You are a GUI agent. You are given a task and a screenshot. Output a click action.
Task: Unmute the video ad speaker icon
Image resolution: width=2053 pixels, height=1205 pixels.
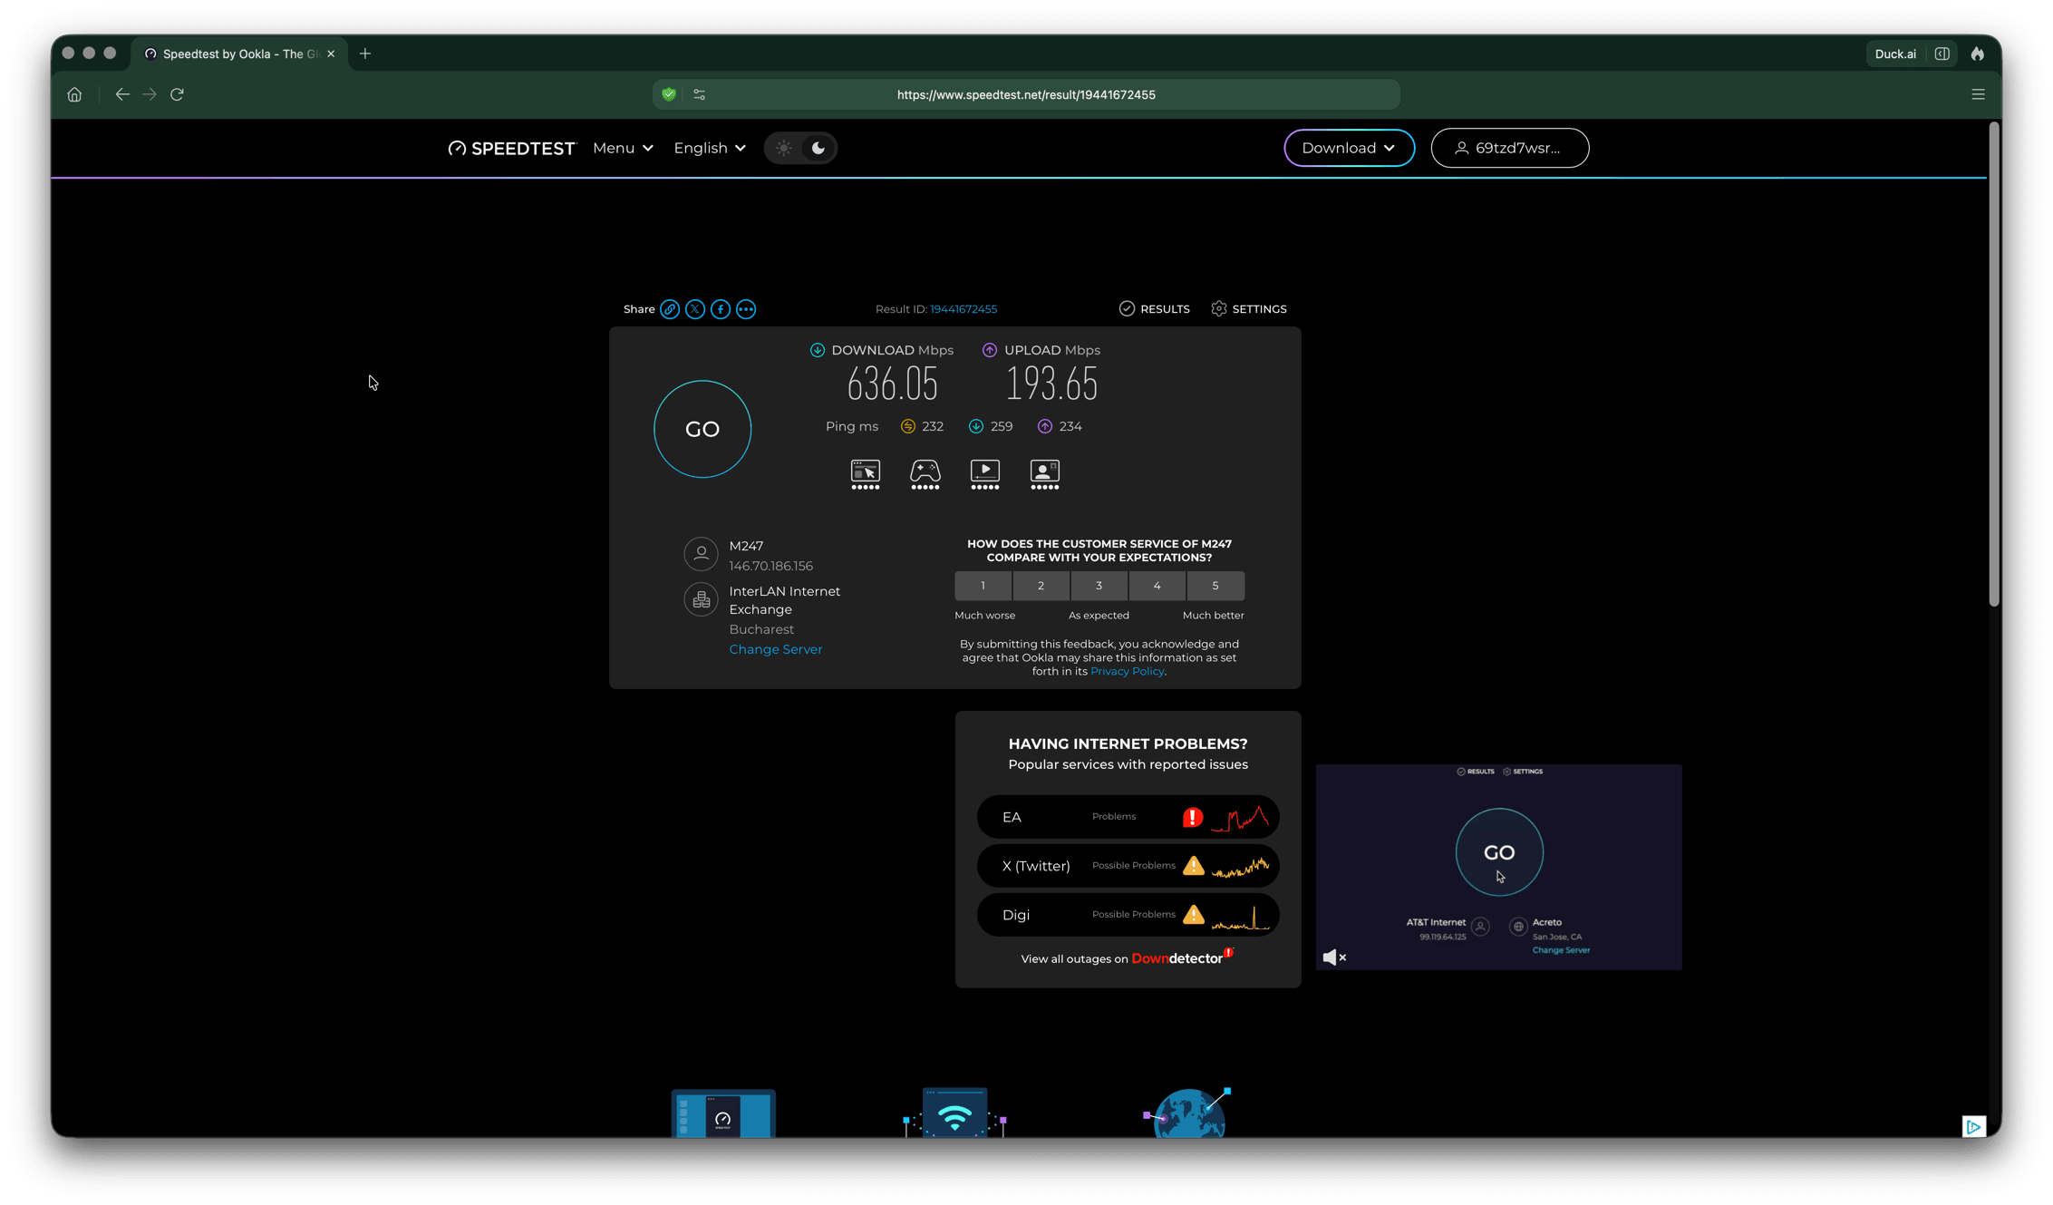1334,957
